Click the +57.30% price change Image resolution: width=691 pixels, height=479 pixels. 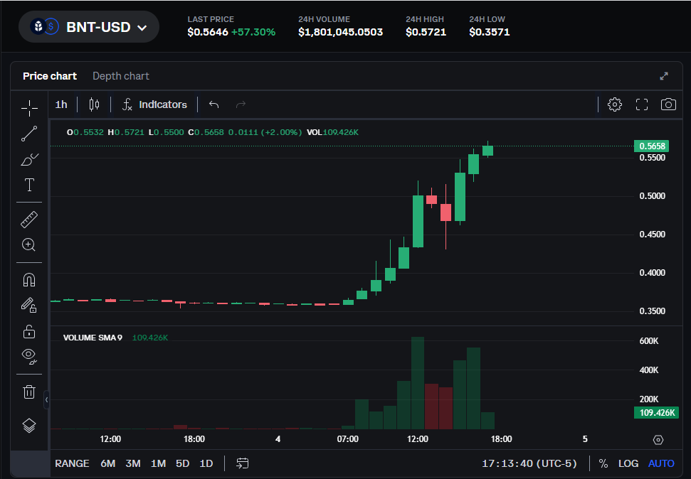(253, 32)
